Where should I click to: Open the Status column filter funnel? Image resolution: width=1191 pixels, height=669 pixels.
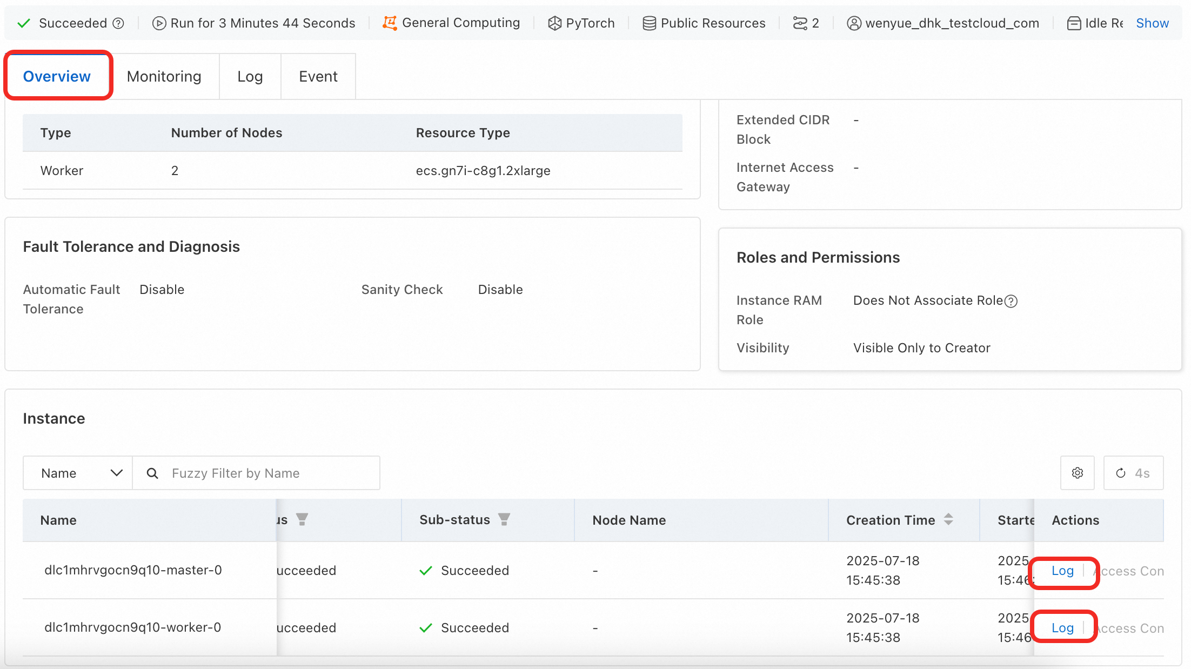302,519
